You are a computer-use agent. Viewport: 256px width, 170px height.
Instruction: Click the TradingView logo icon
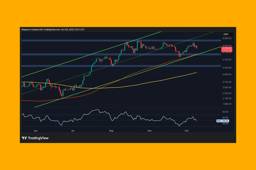pos(24,138)
